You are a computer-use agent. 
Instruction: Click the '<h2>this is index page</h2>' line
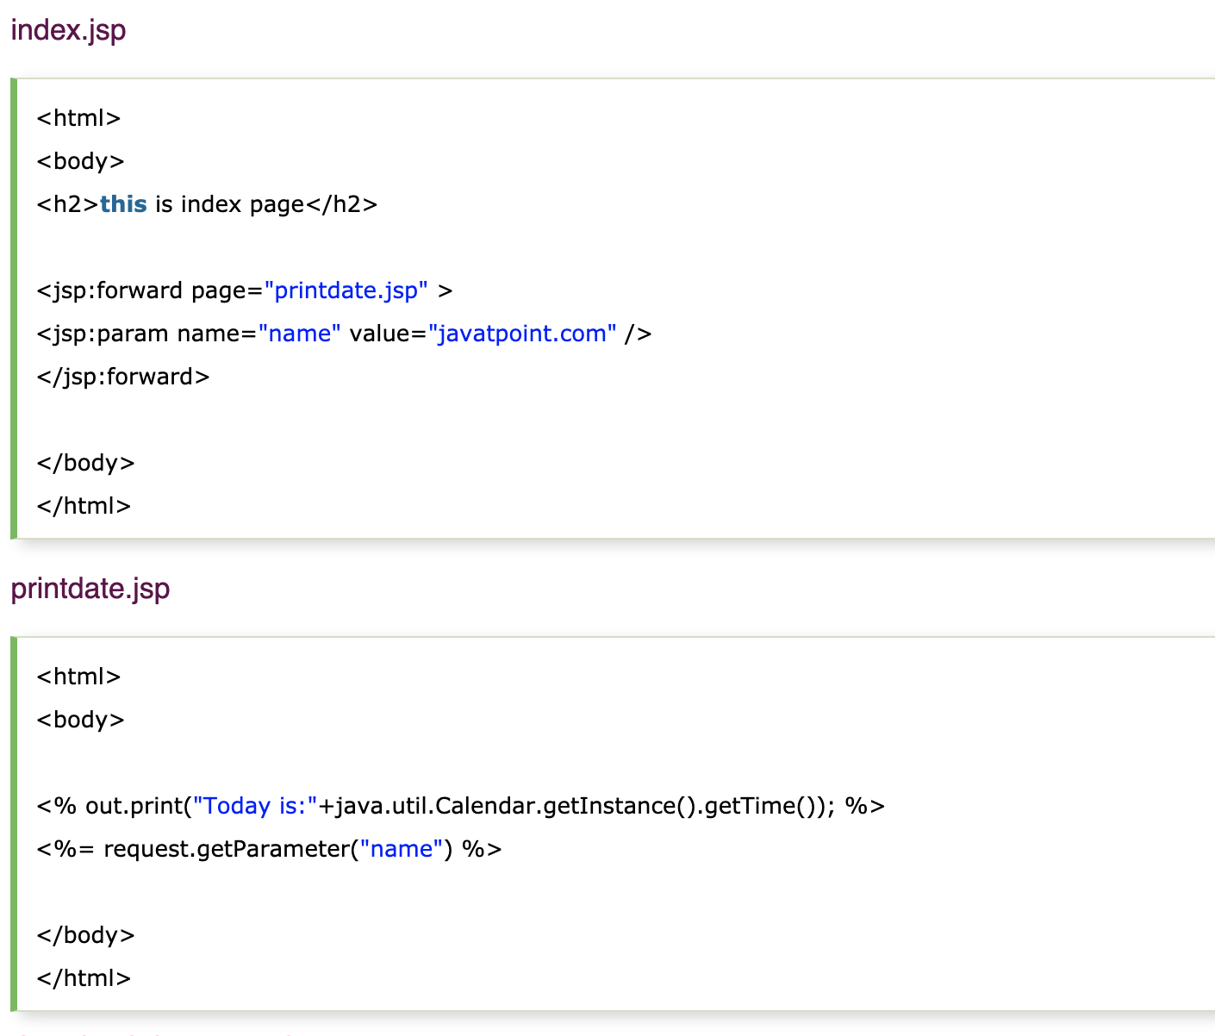tap(207, 204)
